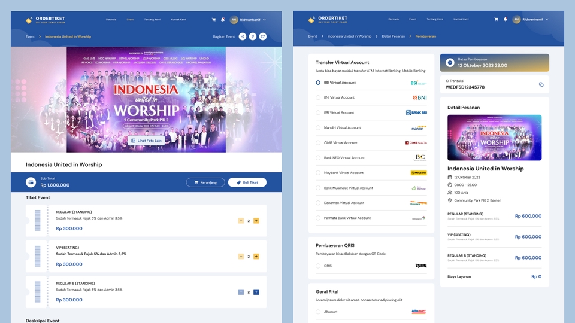Click Detail Pesanan breadcrumb link
575x323 pixels.
pos(393,36)
